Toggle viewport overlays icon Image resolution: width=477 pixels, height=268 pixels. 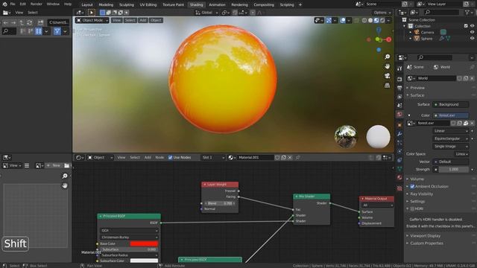coord(343,20)
